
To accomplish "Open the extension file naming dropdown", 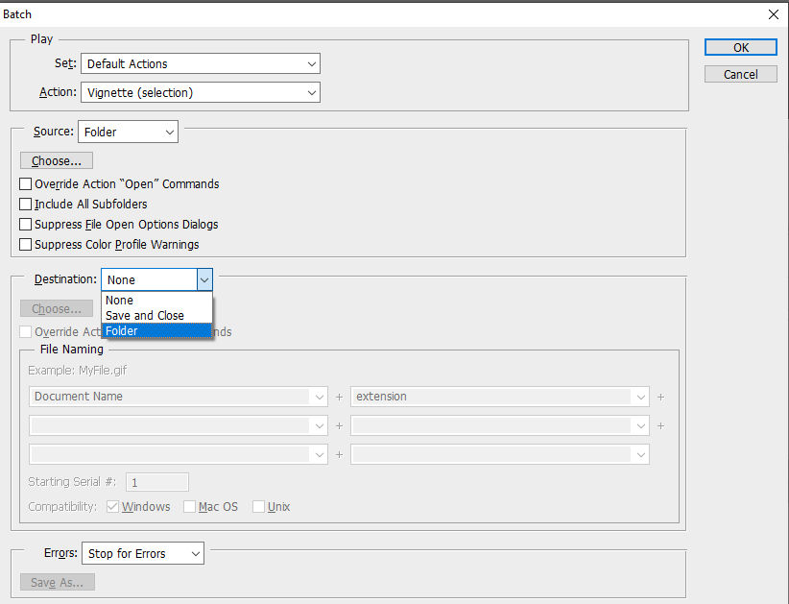I will tap(500, 397).
